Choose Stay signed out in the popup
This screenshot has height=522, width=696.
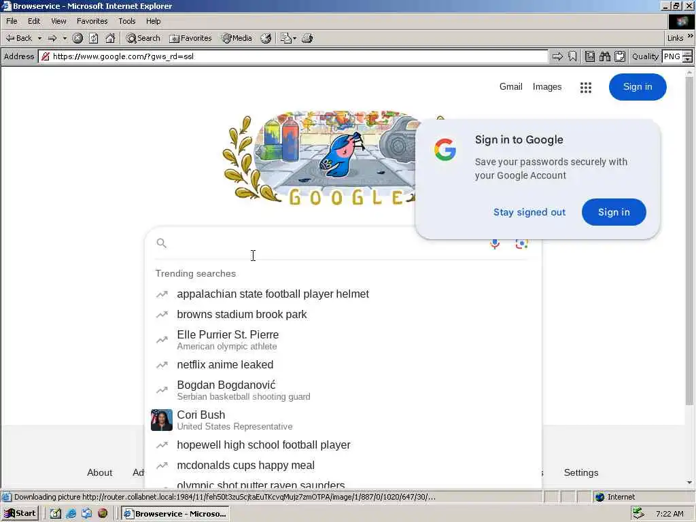coord(529,212)
